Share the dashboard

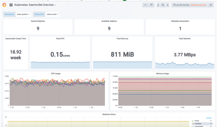[151, 5]
